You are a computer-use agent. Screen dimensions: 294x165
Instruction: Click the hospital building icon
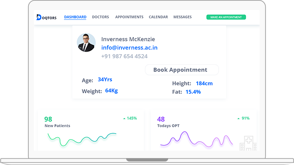point(248,143)
